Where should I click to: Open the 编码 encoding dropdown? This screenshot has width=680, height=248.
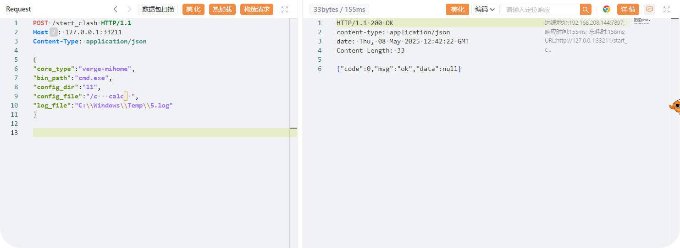click(x=485, y=9)
